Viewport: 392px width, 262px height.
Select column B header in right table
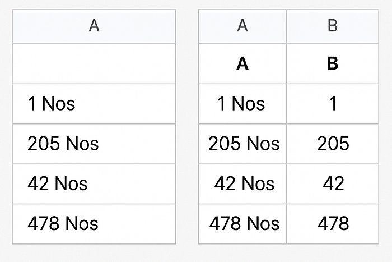point(333,26)
